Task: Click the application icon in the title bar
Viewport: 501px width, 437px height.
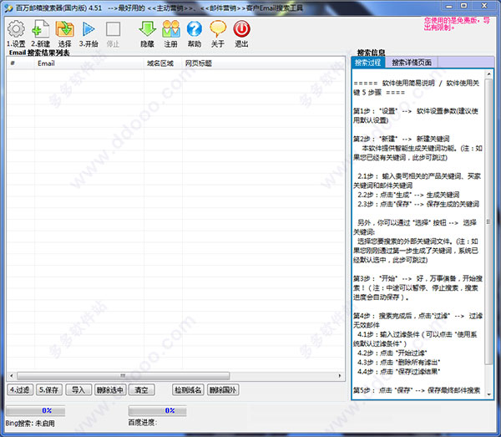Action: pos(9,8)
